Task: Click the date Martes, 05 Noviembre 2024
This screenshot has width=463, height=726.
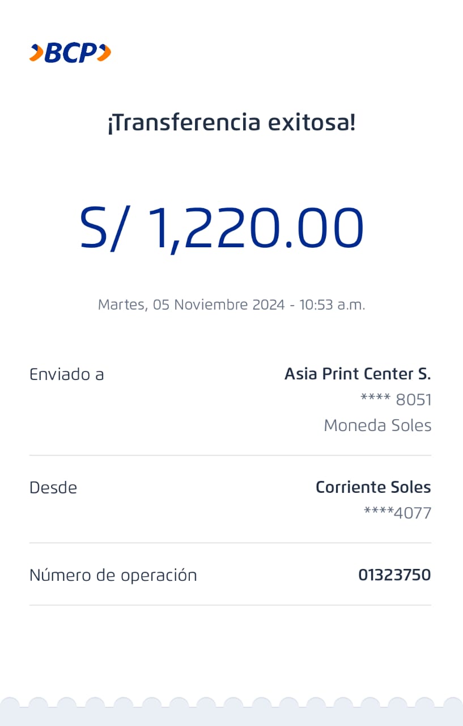Action: (191, 305)
